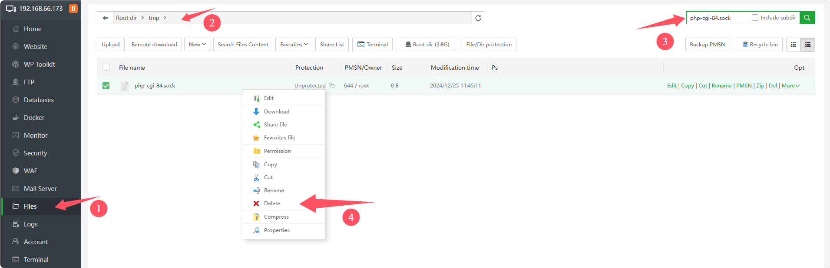Select Compress in the context menu
Viewport: 830px width, 268px height.
tap(284, 217)
